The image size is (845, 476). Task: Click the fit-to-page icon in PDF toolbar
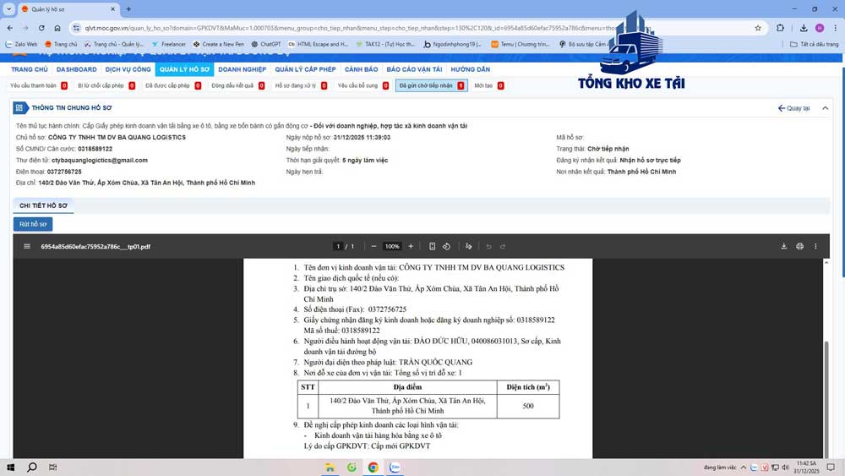pyautogui.click(x=432, y=247)
